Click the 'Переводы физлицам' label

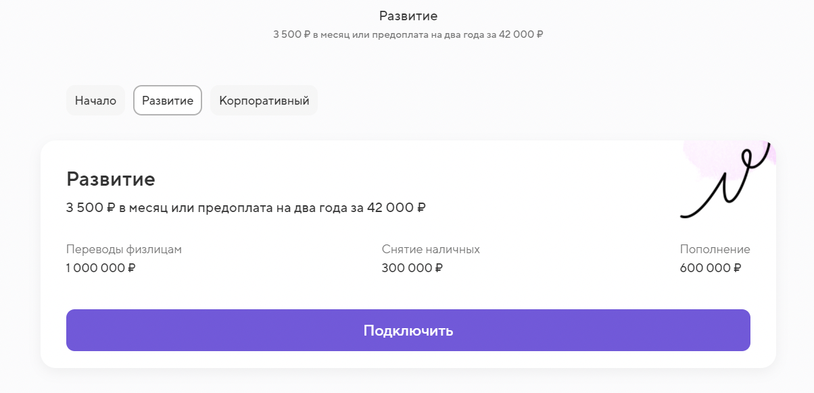click(124, 248)
